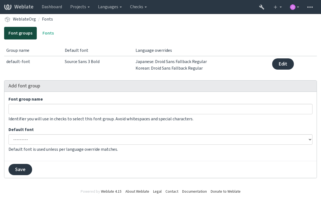321x202 pixels.
Task: Click the 'Add font group' panel heading
Action: (x=24, y=86)
